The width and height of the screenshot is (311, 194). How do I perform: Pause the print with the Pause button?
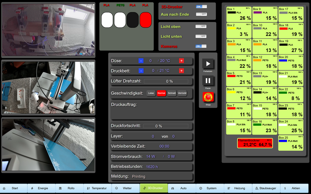(x=208, y=80)
